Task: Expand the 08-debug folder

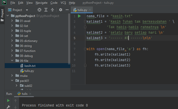Action: pyautogui.click(x=12, y=56)
